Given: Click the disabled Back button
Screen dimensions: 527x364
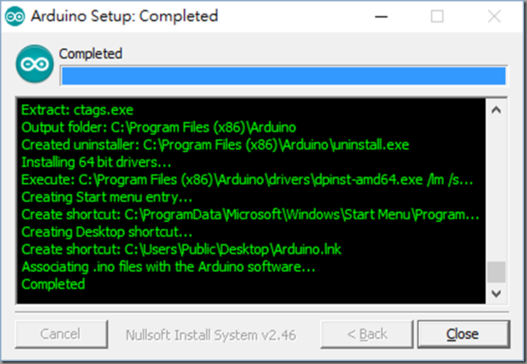Looking at the screenshot, I should tap(367, 334).
